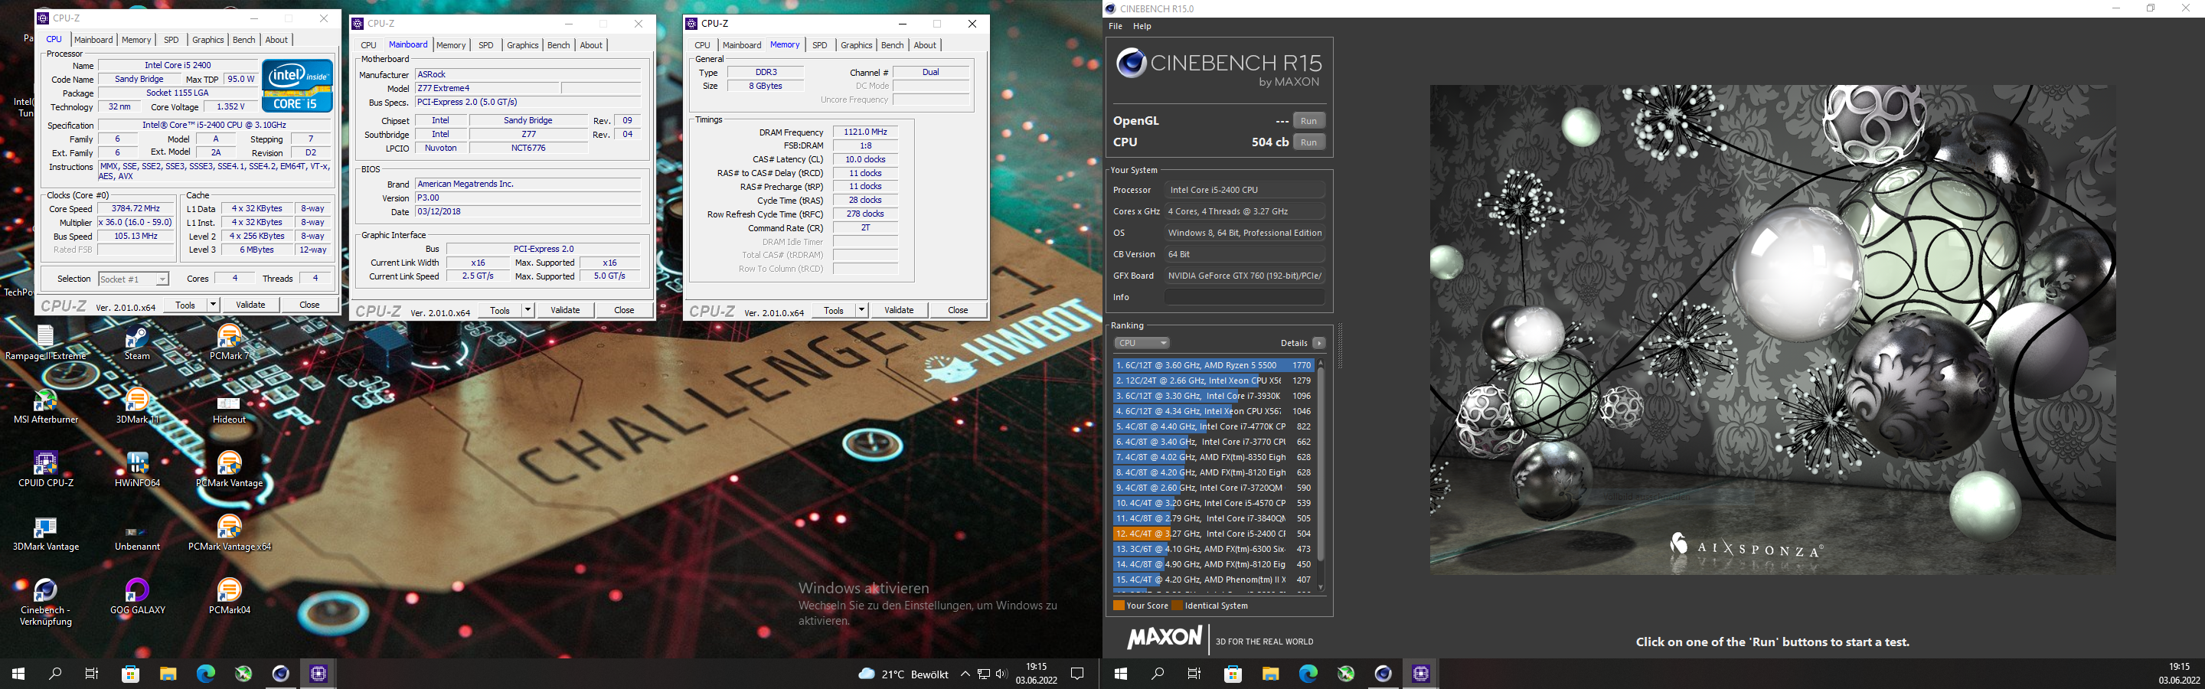Open HWiNFO64 desktop icon

tap(137, 470)
